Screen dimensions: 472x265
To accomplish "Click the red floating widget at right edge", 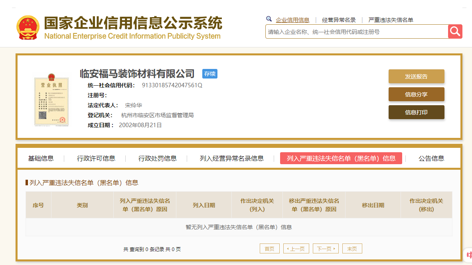I will 468,255.
